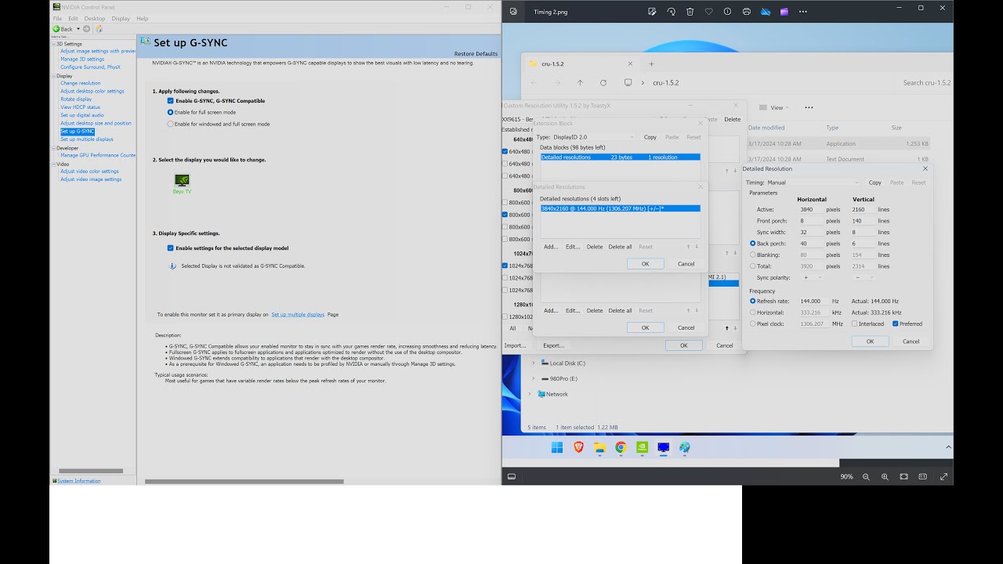This screenshot has height=564, width=1003.
Task: Select Pixel clock radio option
Action: pyautogui.click(x=753, y=324)
